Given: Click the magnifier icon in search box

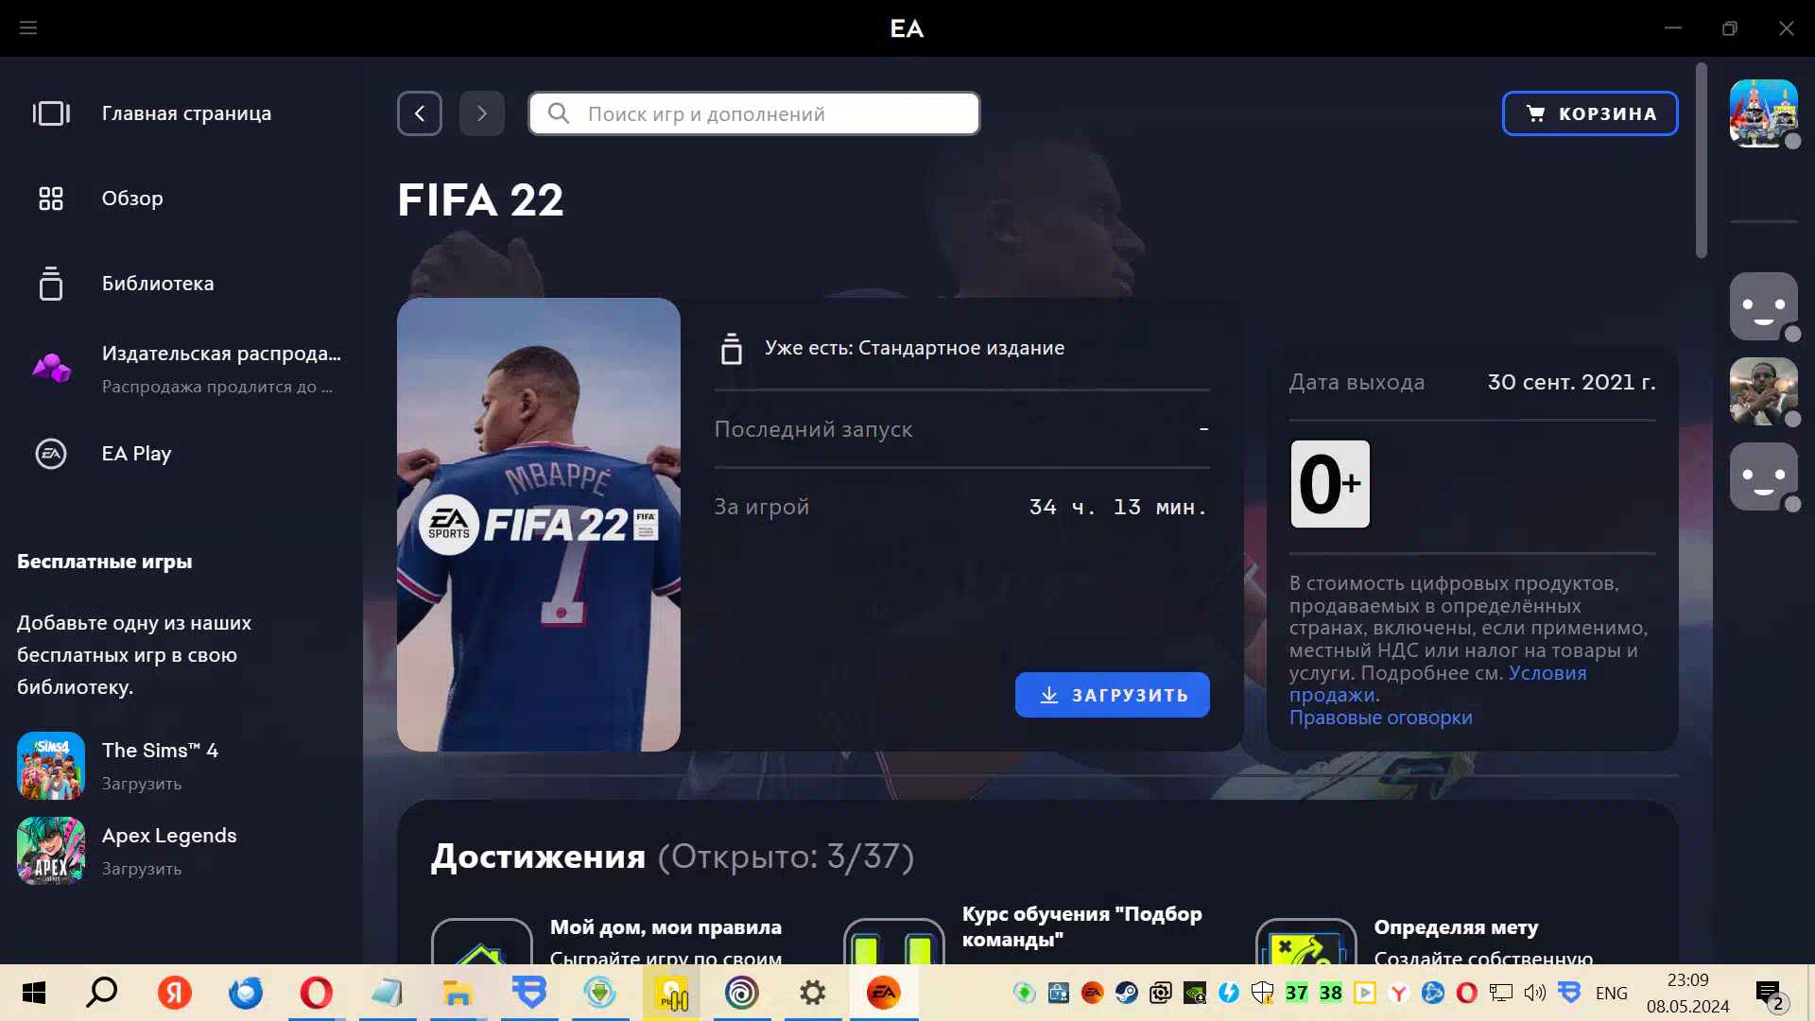Looking at the screenshot, I should pos(559,113).
